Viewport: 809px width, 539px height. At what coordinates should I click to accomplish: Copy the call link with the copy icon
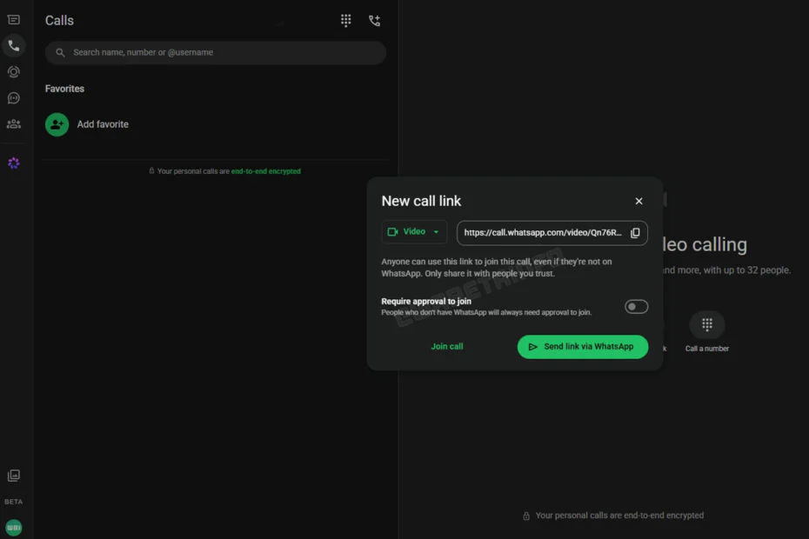[x=635, y=233]
